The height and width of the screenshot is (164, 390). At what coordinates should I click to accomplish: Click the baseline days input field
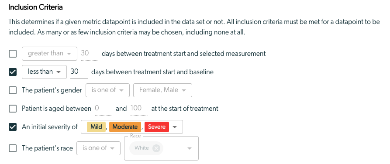tap(79, 72)
